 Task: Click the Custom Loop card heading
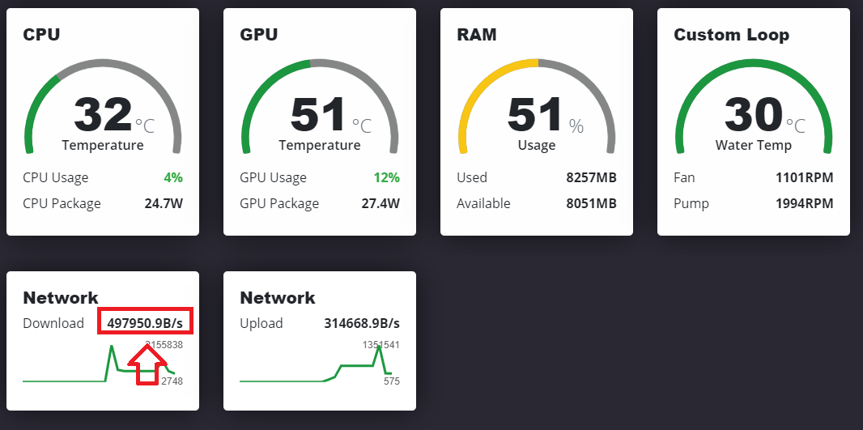click(x=732, y=35)
